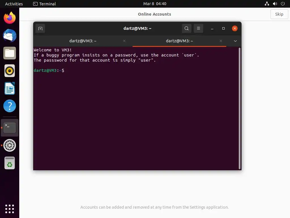The height and width of the screenshot is (218, 290).
Task: Launch Rhythmbox from the dock
Action: (x=10, y=71)
